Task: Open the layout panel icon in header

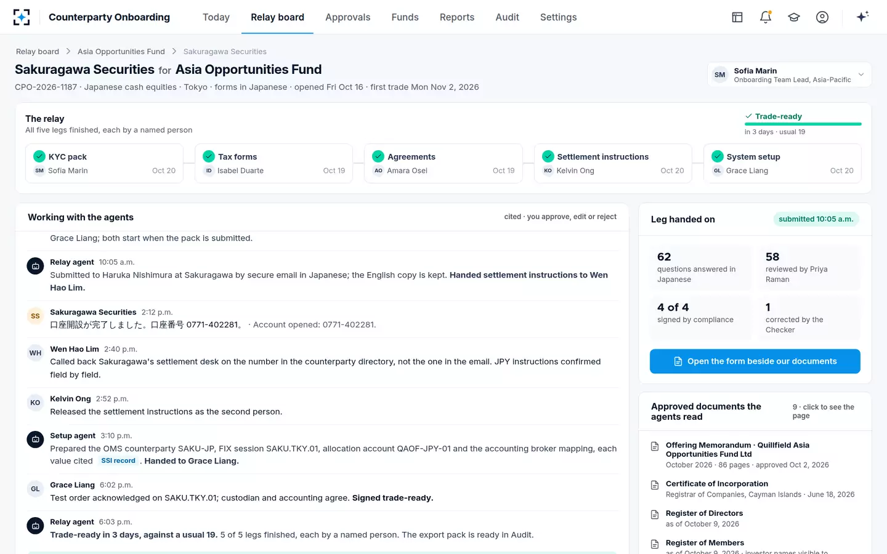Action: click(737, 17)
